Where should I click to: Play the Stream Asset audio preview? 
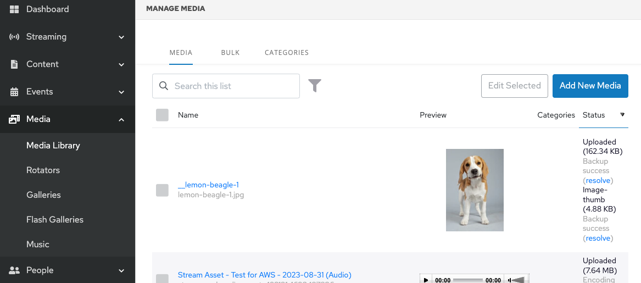click(x=426, y=280)
